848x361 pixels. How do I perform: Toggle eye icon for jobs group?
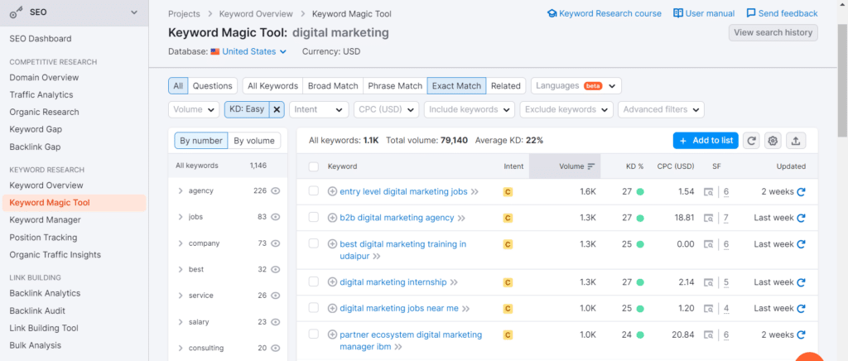tap(275, 217)
